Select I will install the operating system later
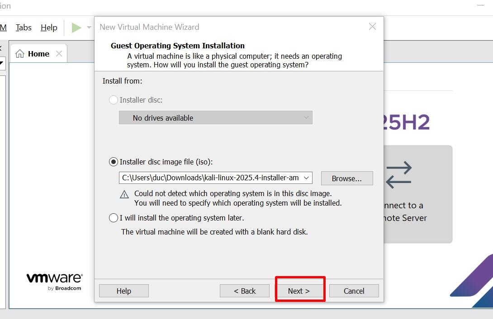The width and height of the screenshot is (493, 319). (114, 218)
